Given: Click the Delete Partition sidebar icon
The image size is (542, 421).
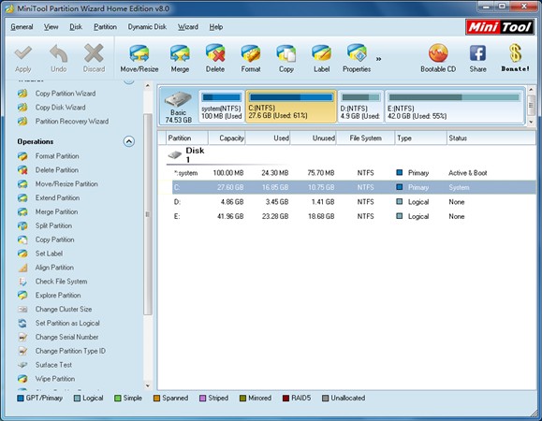Looking at the screenshot, I should pos(22,170).
